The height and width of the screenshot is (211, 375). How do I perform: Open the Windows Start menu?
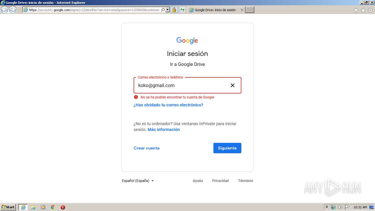click(8, 207)
